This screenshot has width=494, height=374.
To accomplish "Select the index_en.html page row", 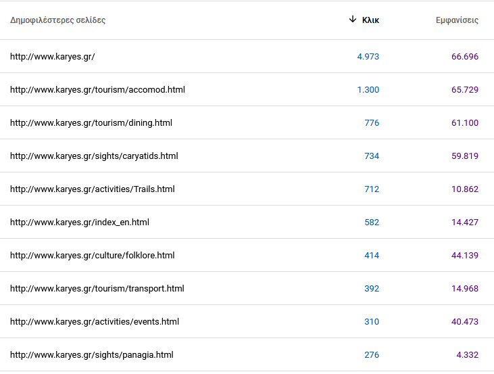I will [x=247, y=222].
